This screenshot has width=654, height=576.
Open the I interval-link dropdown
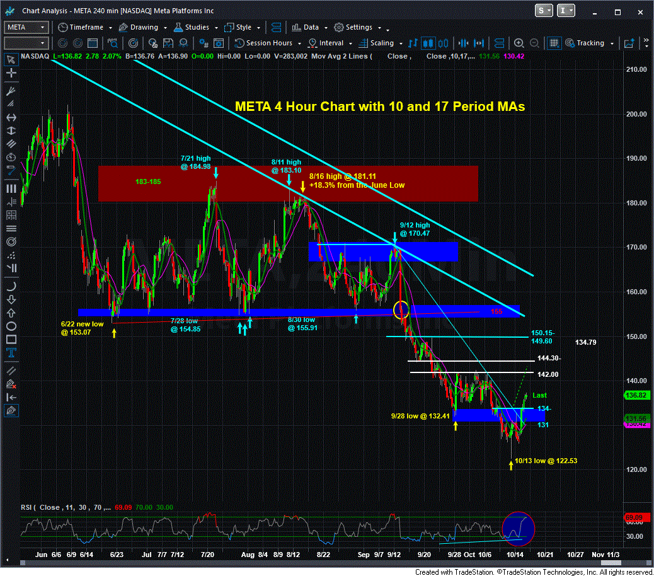[x=566, y=11]
